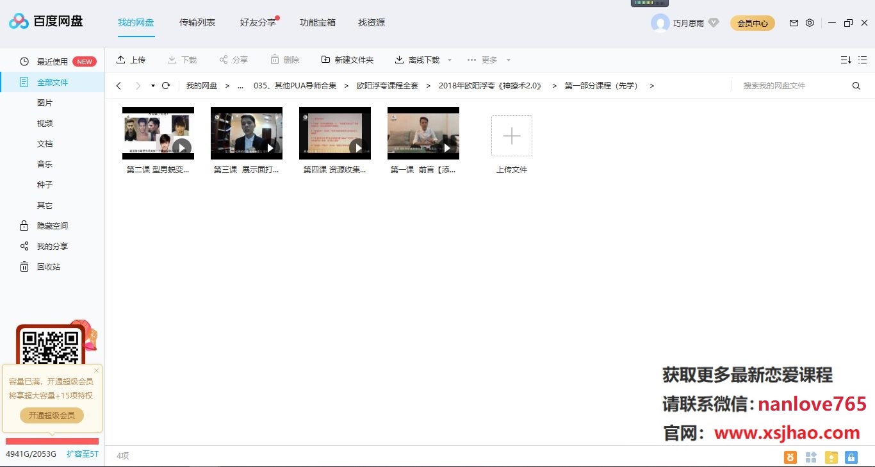Screen dimensions: 875x467
Task: Close the 容量已满 promotion popup
Action: [97, 370]
